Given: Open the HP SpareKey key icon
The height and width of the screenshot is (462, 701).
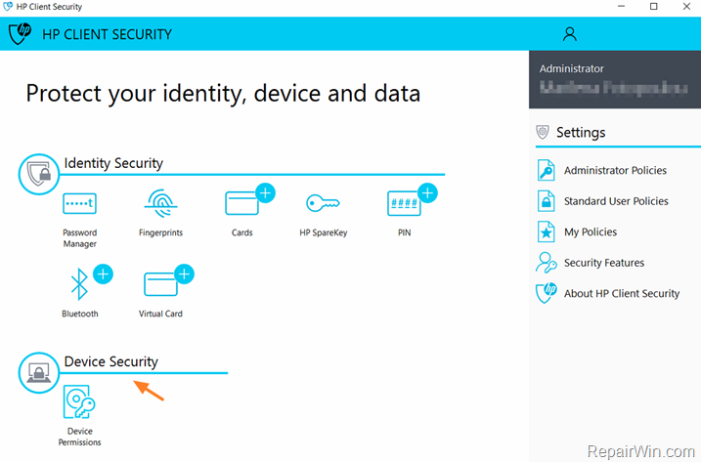Looking at the screenshot, I should [x=323, y=203].
